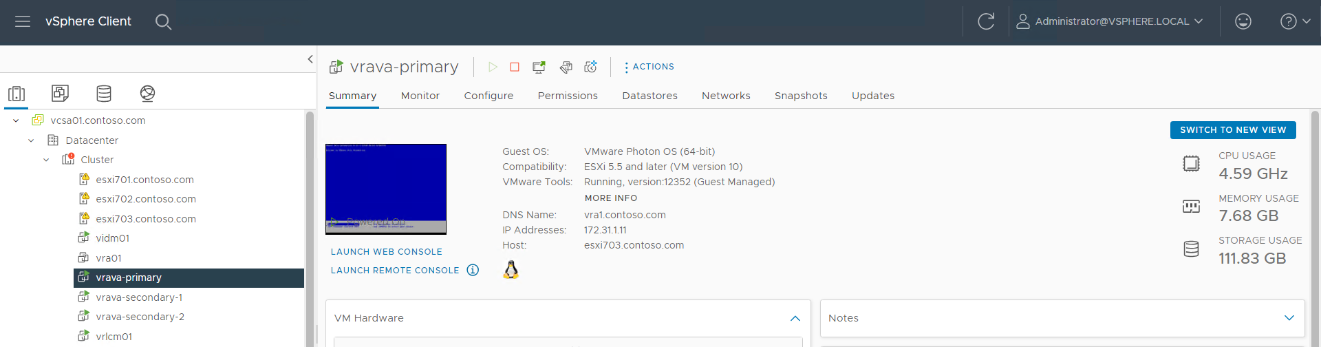Open the feedback smiley icon
Screen dimensions: 1321x347
pos(1243,21)
